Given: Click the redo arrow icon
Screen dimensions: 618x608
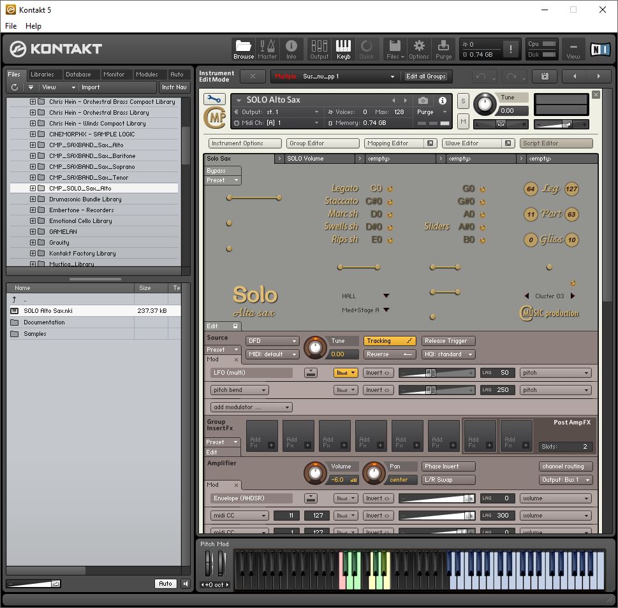Looking at the screenshot, I should point(511,76).
